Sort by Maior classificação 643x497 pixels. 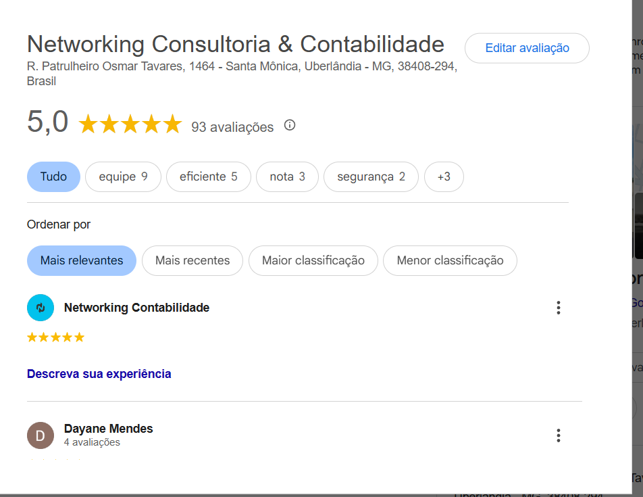pyautogui.click(x=313, y=260)
